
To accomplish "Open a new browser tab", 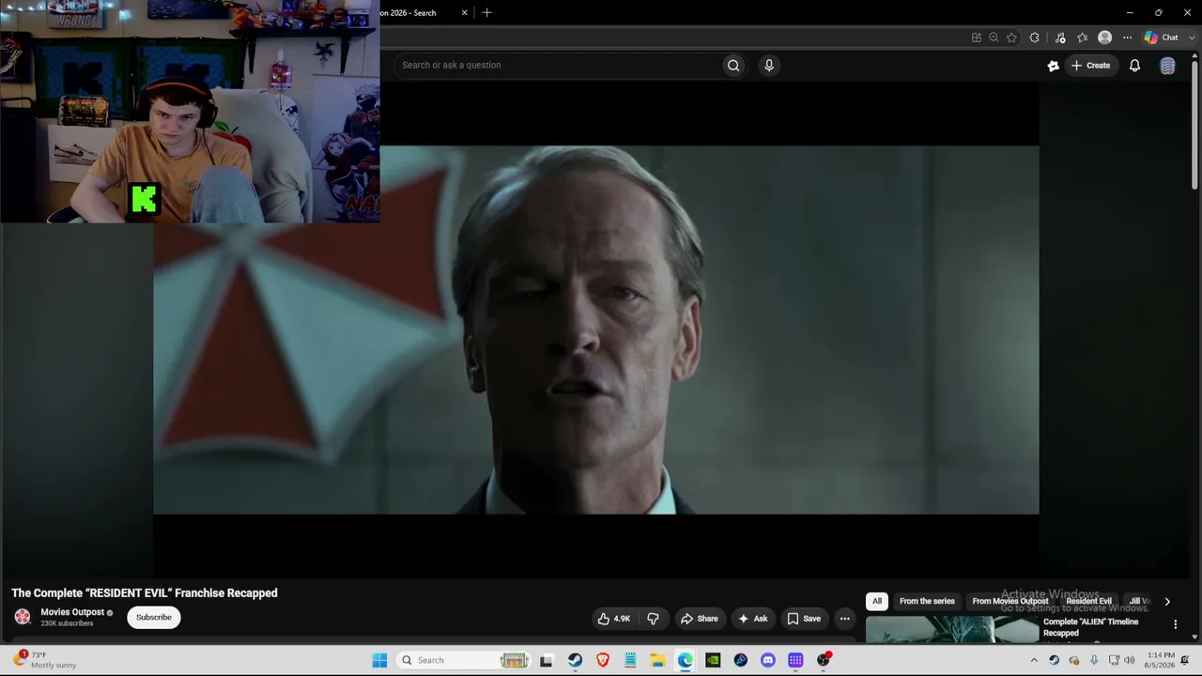I will (x=486, y=13).
